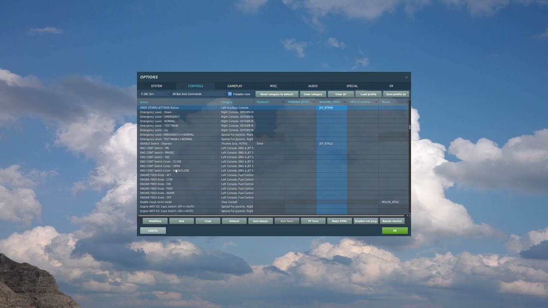
Task: Select the MOUSE_BTN2 binding cell
Action: (x=393, y=202)
